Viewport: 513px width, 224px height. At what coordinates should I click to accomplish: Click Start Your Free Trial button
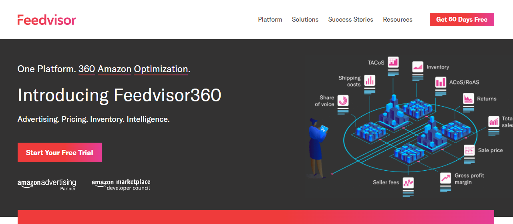[60, 153]
